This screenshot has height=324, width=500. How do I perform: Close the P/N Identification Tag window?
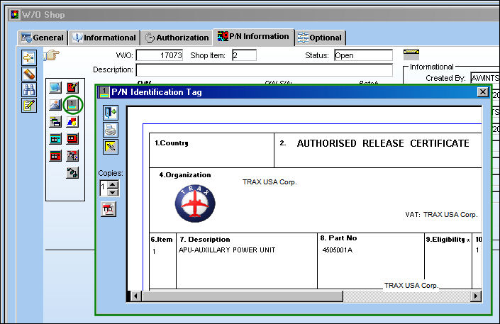coord(483,92)
